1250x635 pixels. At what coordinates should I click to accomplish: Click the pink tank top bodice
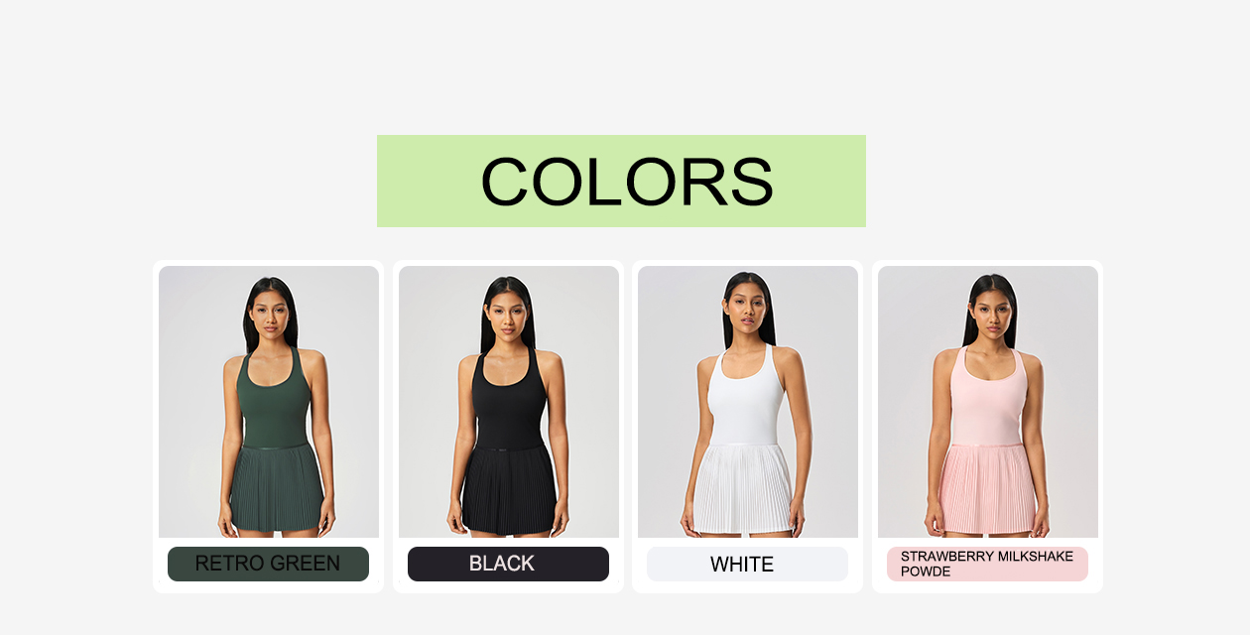pos(986,397)
